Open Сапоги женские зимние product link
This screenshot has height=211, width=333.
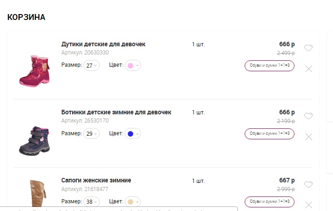click(x=96, y=180)
